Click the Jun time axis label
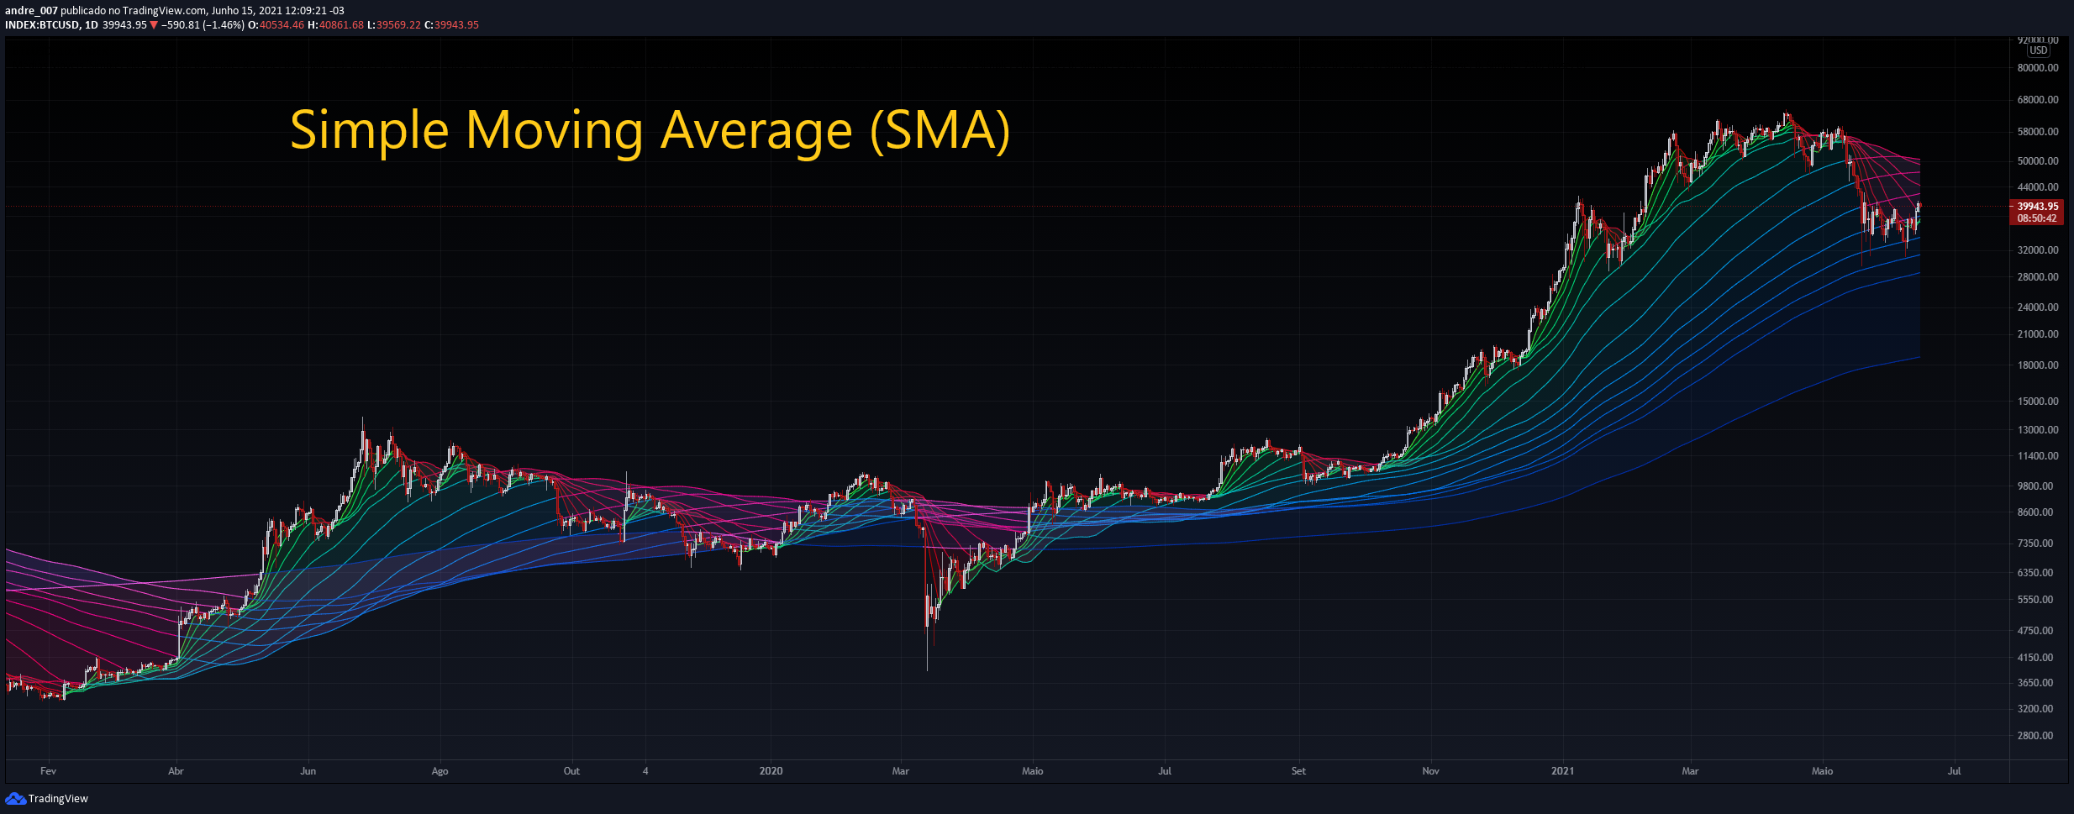The image size is (2074, 814). click(x=308, y=771)
